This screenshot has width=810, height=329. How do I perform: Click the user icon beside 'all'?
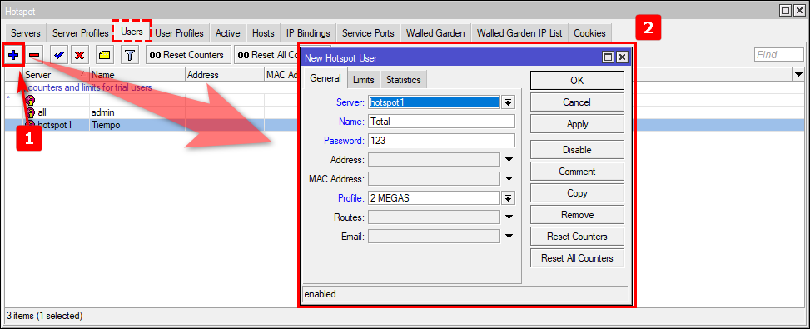point(31,112)
